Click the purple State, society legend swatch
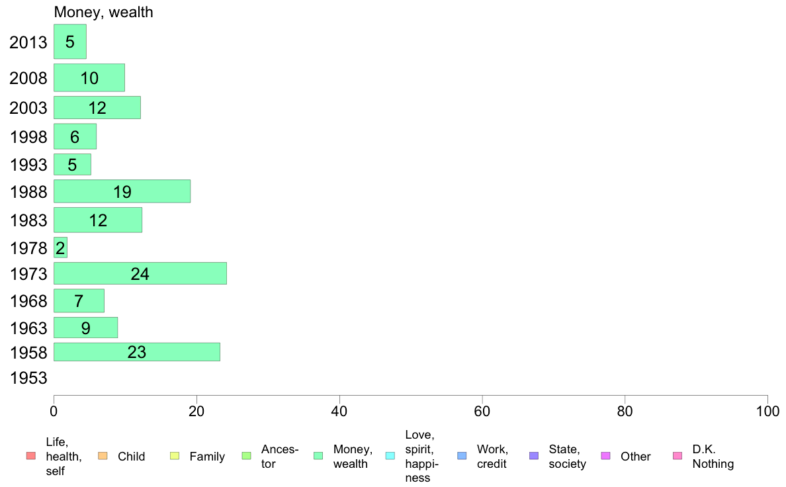Screen dimensions: 786x487 (x=534, y=456)
